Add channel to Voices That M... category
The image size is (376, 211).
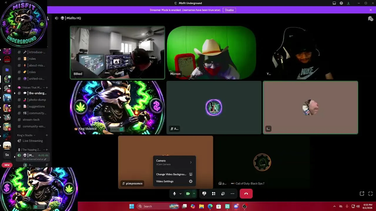[x=47, y=88]
